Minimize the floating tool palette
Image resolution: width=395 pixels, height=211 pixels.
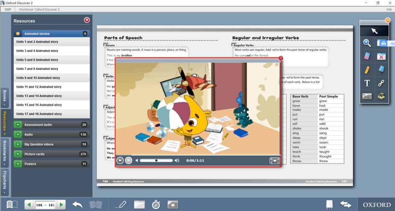coord(387,20)
